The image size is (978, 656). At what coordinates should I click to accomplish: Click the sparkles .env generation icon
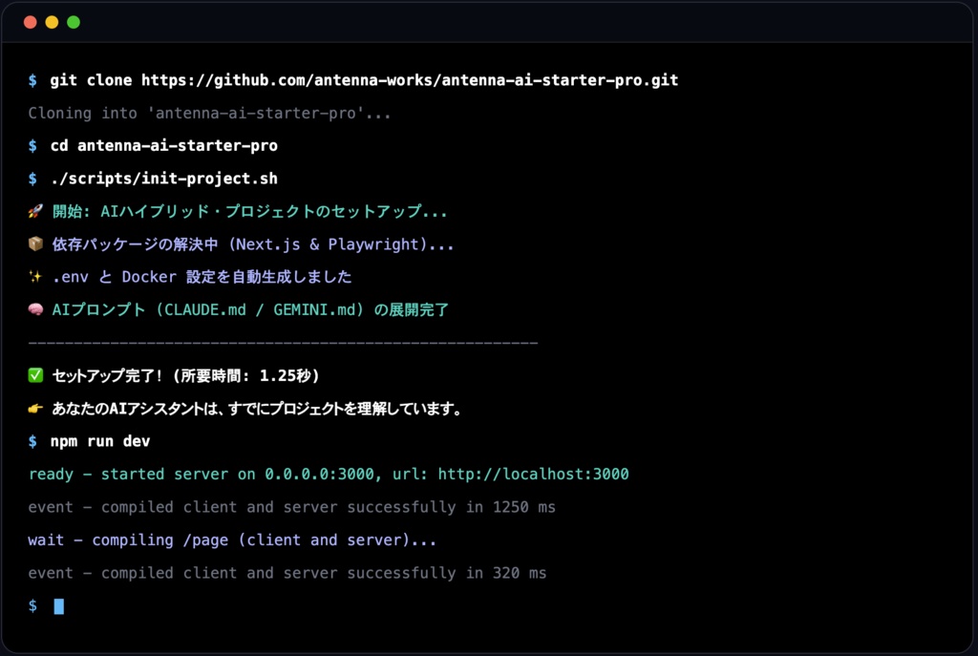click(35, 277)
